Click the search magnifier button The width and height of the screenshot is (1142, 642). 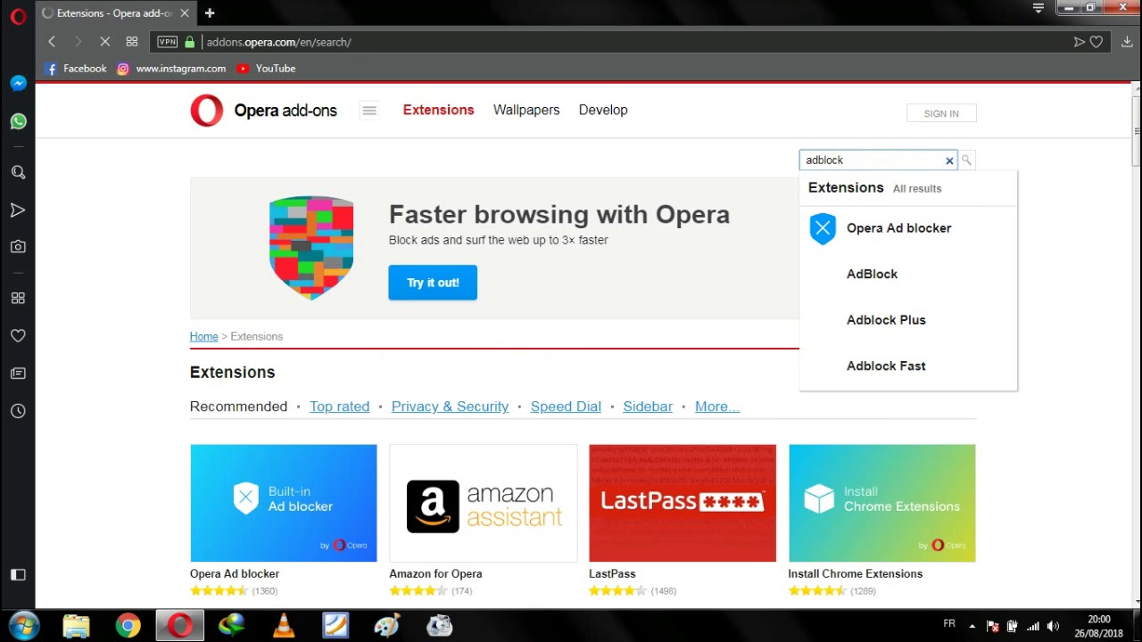point(966,160)
